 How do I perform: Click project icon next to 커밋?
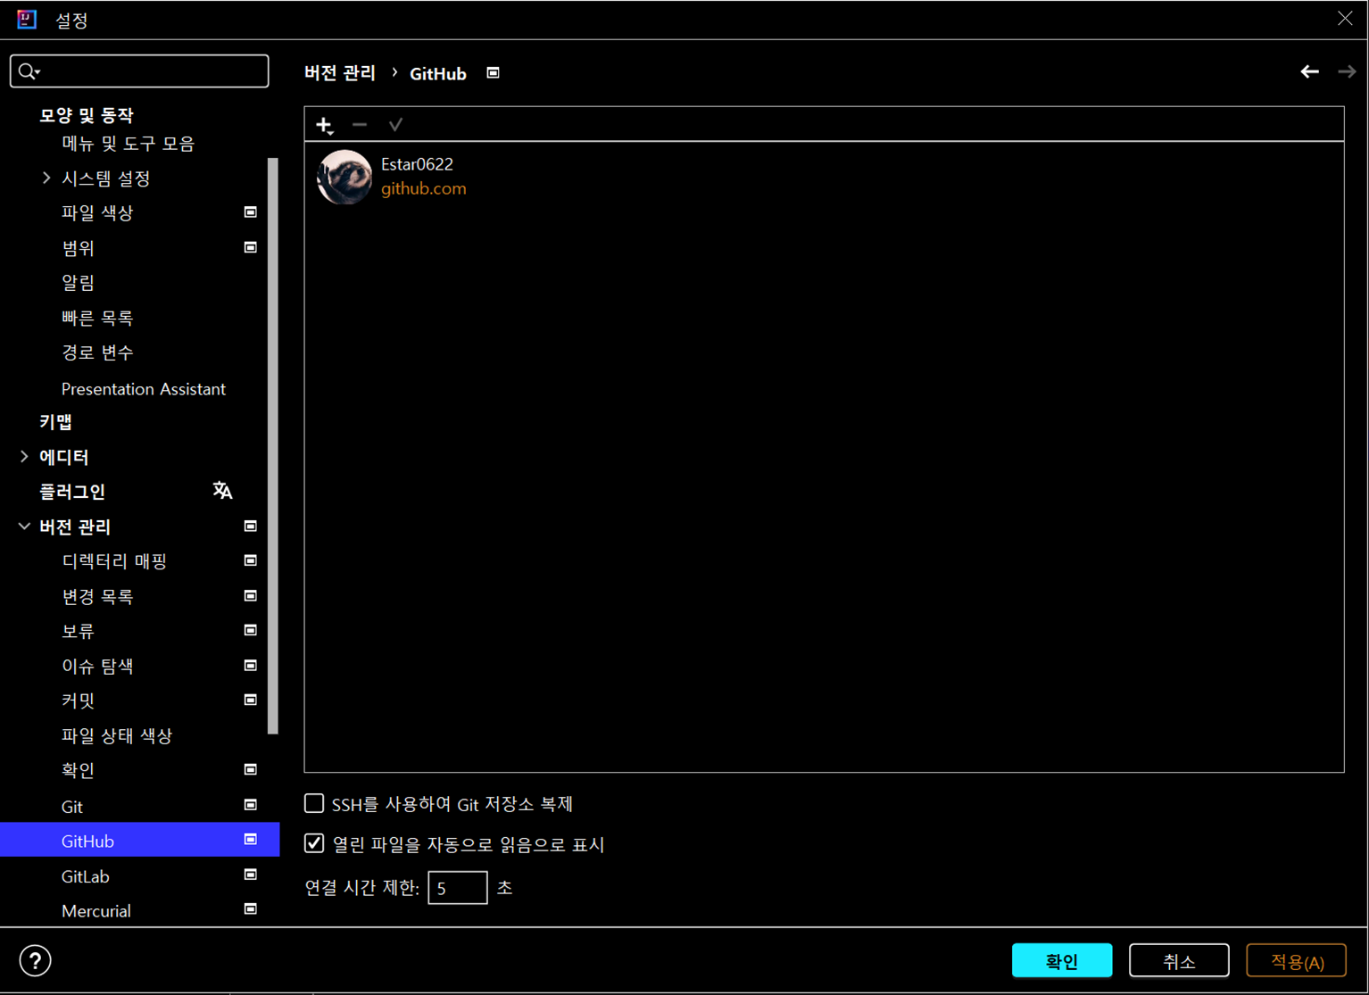tap(251, 700)
